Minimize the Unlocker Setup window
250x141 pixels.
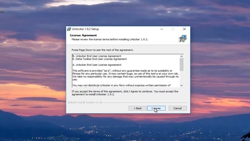click(162, 29)
